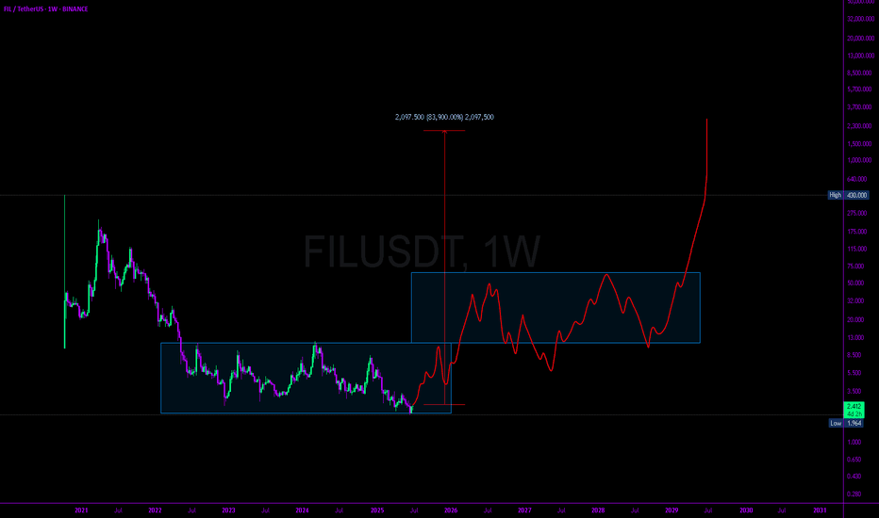
Task: Select the High 430.000 price label
Action: point(849,195)
